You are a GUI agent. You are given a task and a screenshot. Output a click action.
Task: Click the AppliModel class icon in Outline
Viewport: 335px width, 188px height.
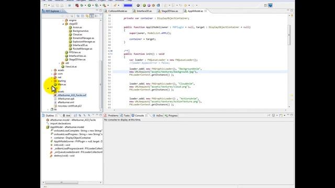pos(48,127)
